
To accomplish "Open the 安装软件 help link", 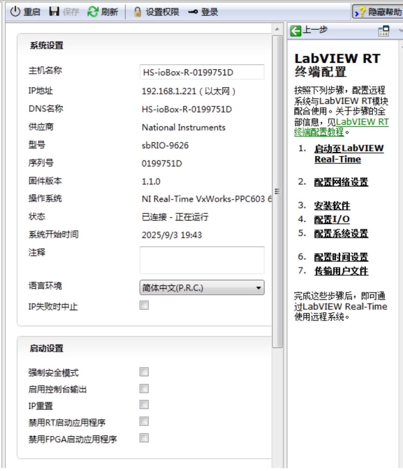I will click(332, 205).
